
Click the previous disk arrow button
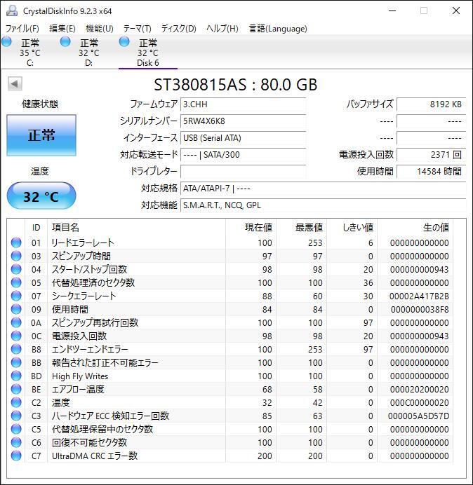15,83
